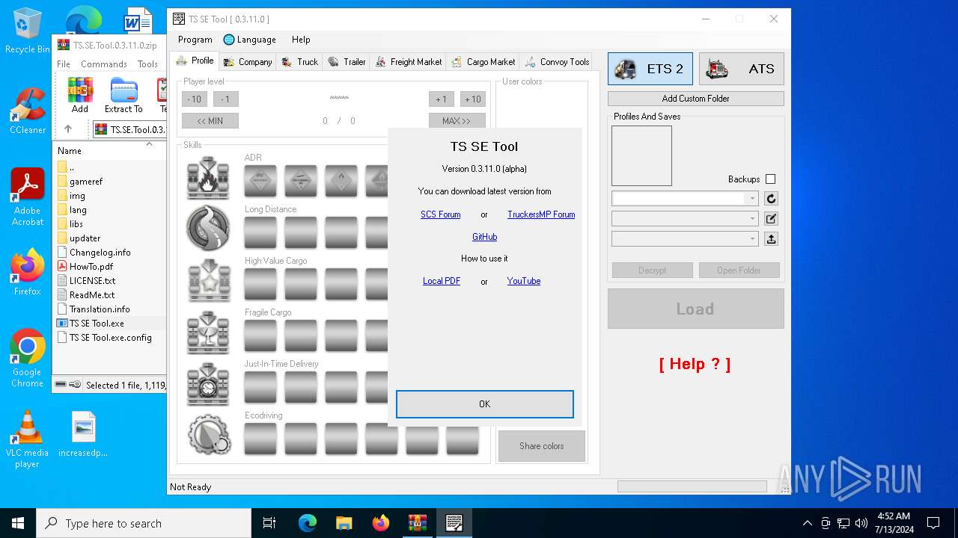Open Task View on taskbar
The height and width of the screenshot is (538, 958).
[269, 523]
